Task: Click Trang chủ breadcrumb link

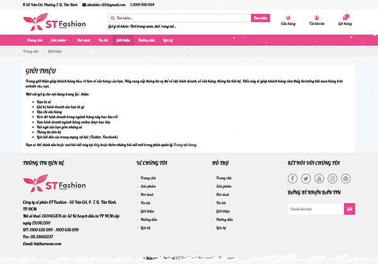Action: point(30,52)
